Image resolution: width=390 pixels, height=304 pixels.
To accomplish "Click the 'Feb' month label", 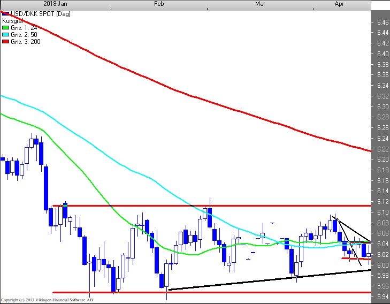I will click(159, 4).
